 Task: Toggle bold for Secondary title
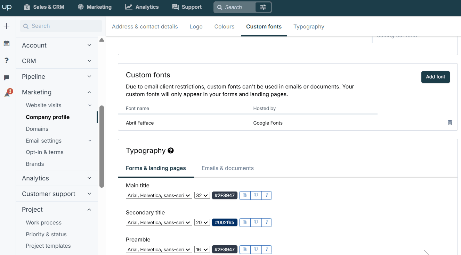coord(245,222)
